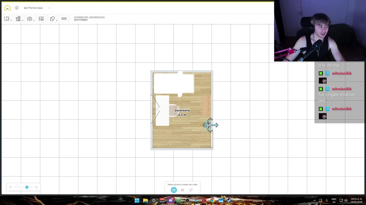Open the volume tray icon

coord(346,200)
